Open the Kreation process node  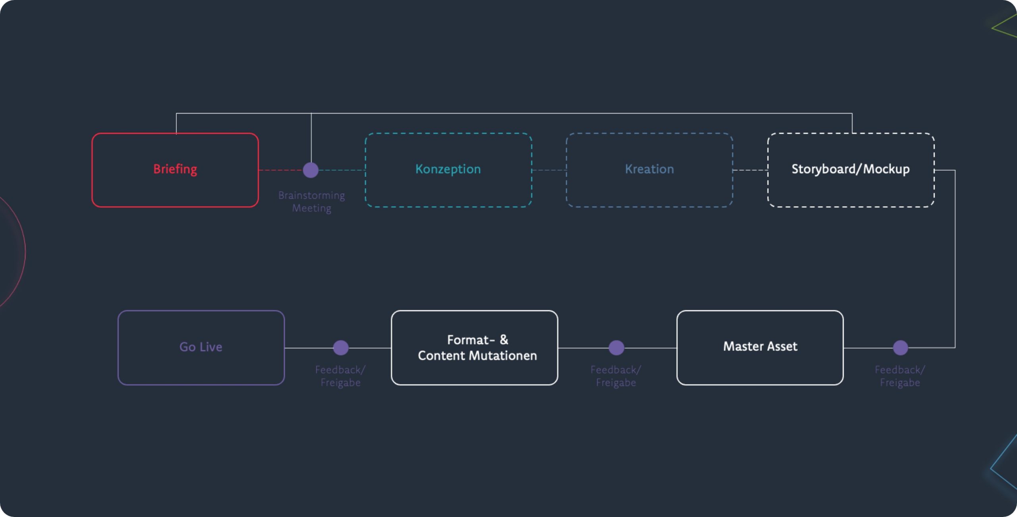coord(649,169)
